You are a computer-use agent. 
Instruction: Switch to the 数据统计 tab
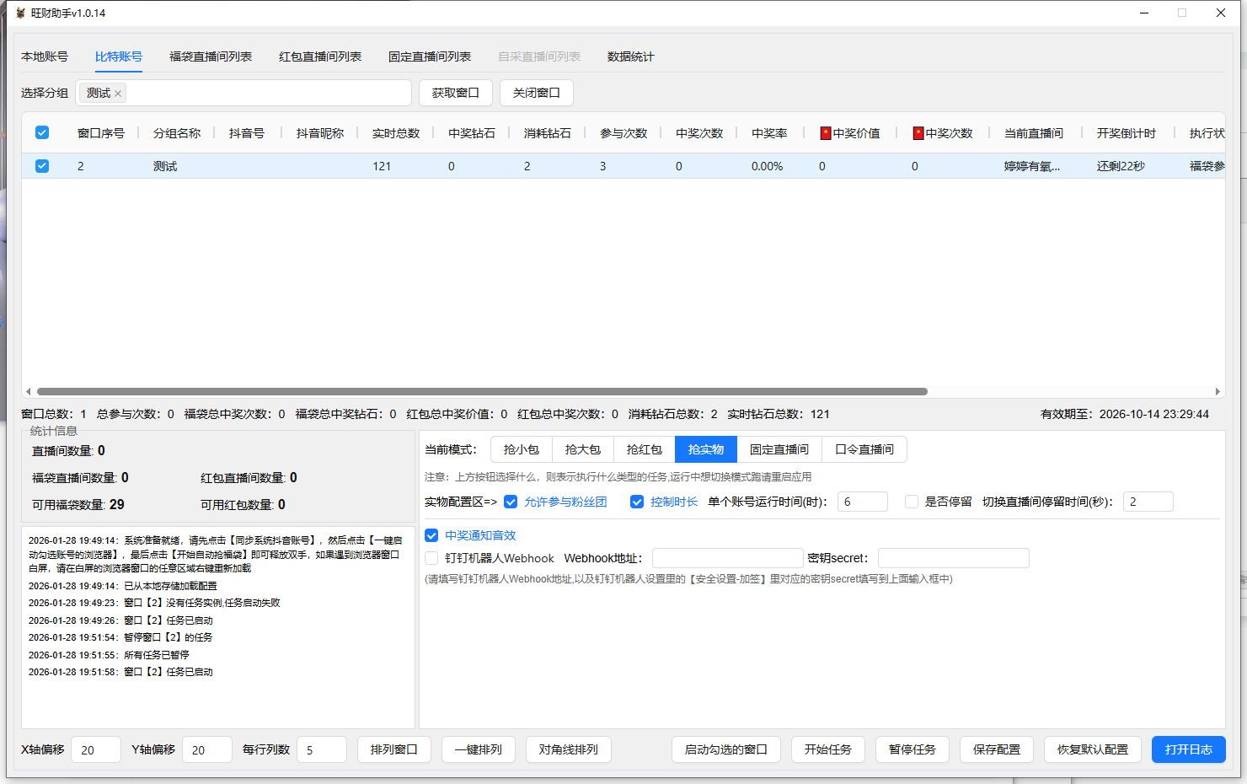(630, 56)
